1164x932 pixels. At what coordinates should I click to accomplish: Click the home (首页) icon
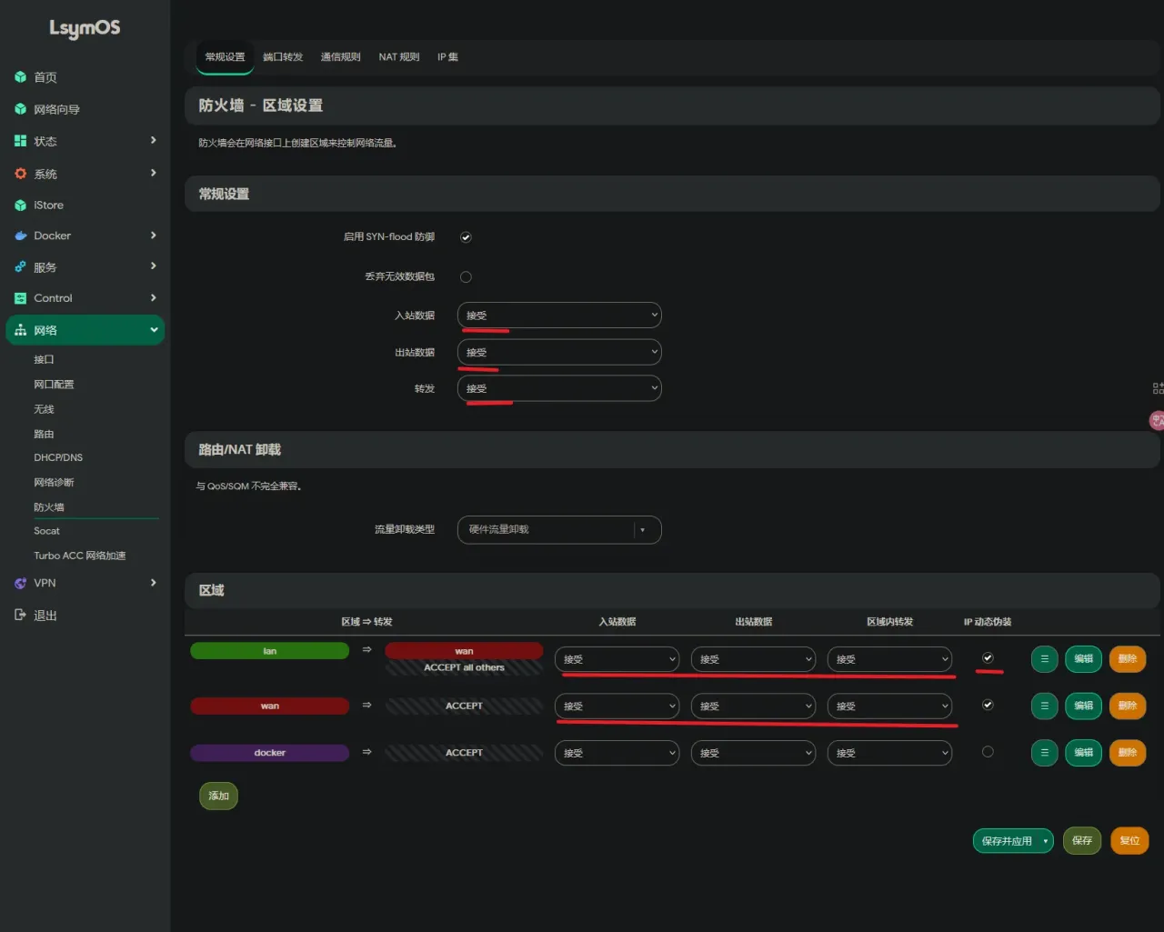[x=20, y=77]
